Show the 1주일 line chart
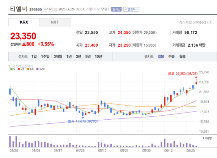The width and height of the screenshot is (217, 158). coord(45,56)
